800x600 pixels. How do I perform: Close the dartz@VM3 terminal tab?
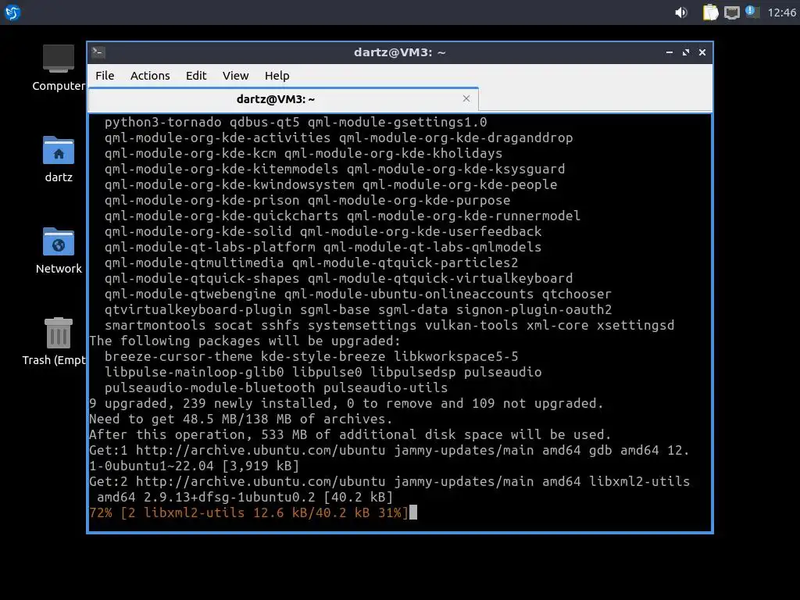click(x=466, y=98)
